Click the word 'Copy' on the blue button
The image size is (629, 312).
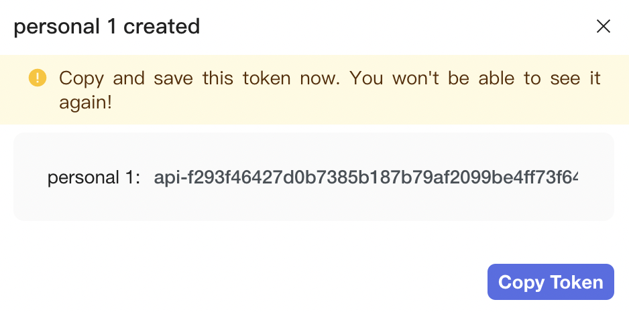[x=521, y=282]
